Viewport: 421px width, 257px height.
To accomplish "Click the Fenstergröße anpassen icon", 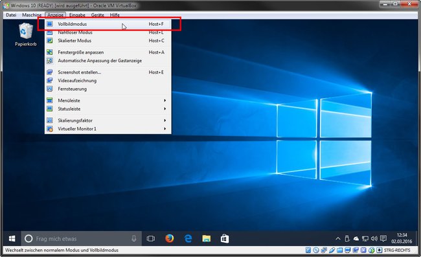I will (50, 52).
